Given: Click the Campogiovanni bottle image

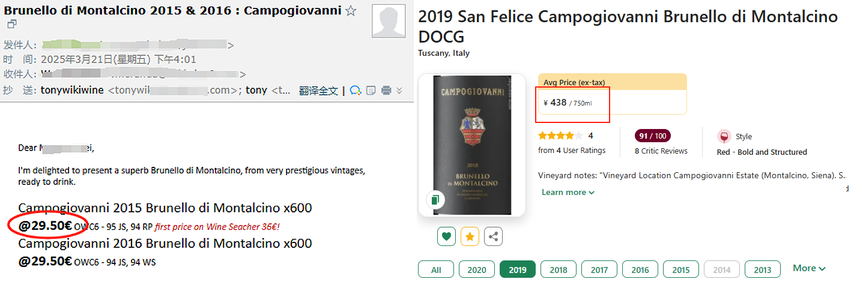Looking at the screenshot, I should (x=472, y=145).
